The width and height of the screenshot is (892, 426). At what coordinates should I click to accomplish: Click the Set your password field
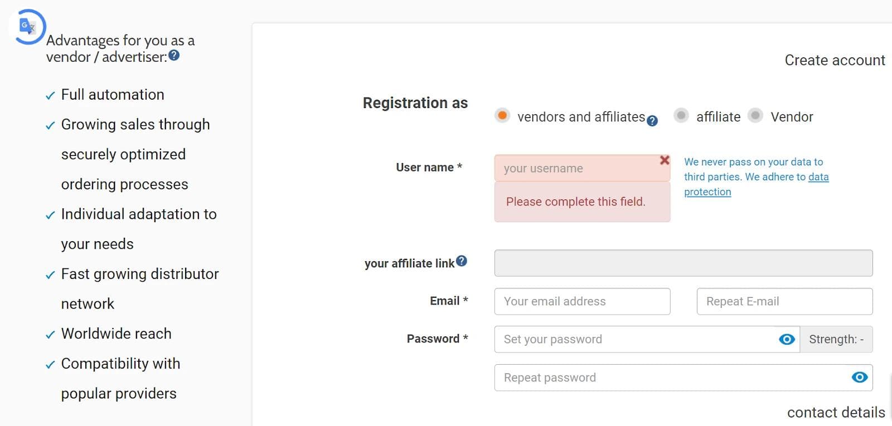point(636,339)
